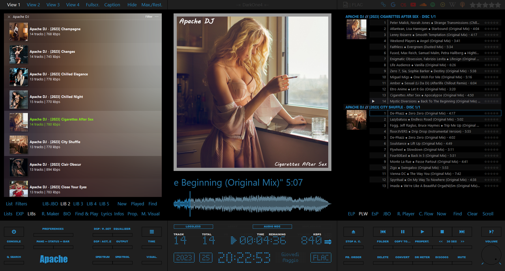Click the play button
The height and width of the screenshot is (271, 505).
click(422, 232)
